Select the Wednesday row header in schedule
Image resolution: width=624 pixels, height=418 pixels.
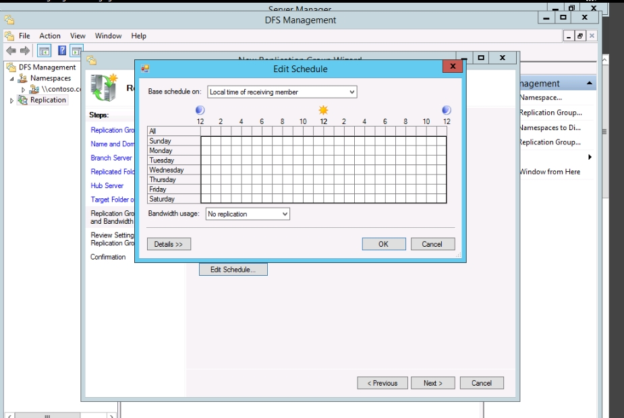[174, 171]
